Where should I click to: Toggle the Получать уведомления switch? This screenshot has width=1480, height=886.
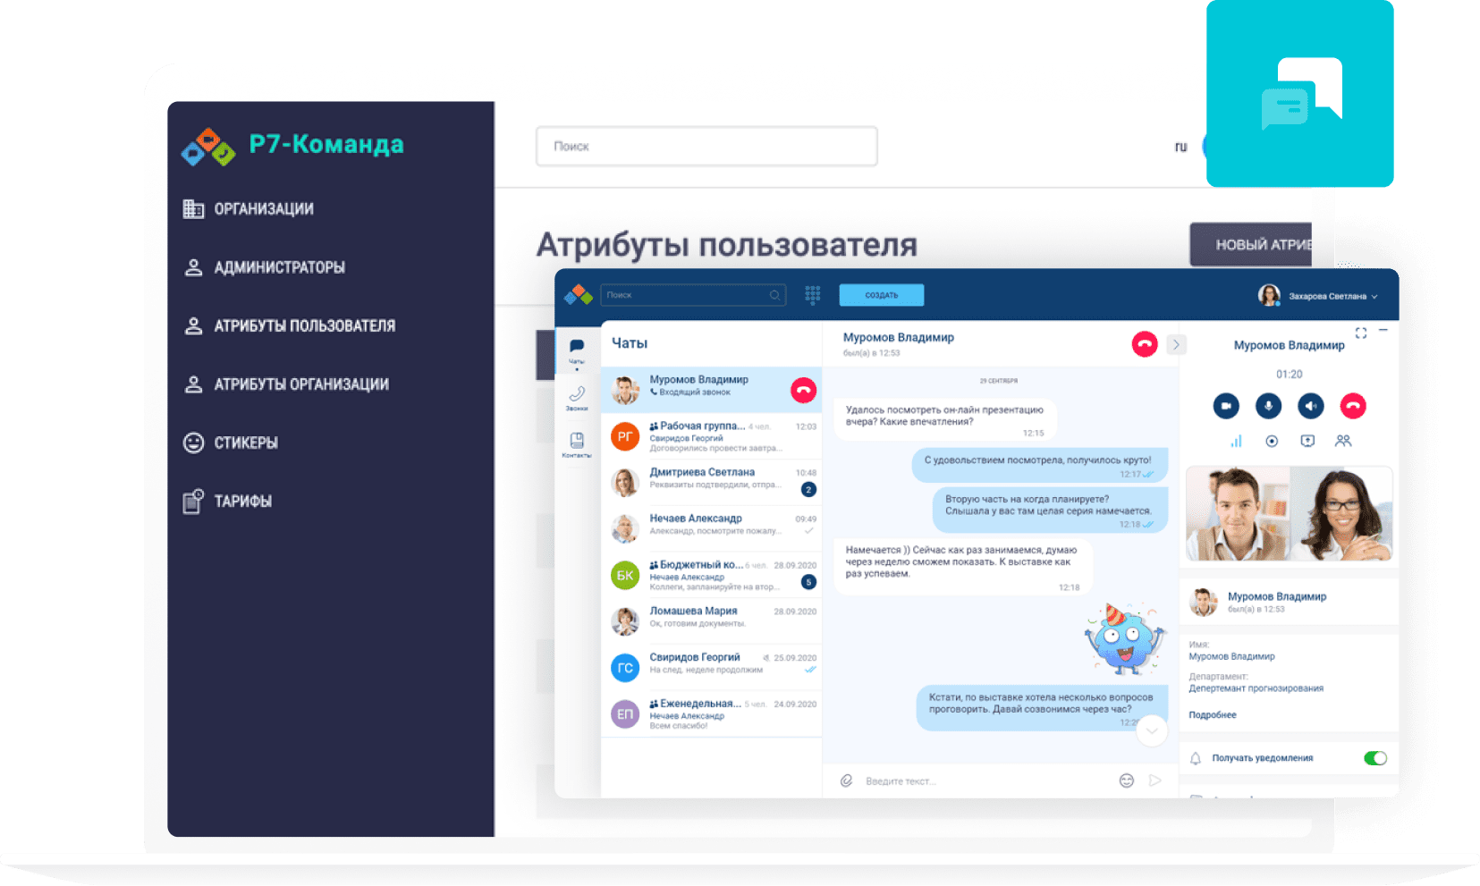[x=1374, y=758]
